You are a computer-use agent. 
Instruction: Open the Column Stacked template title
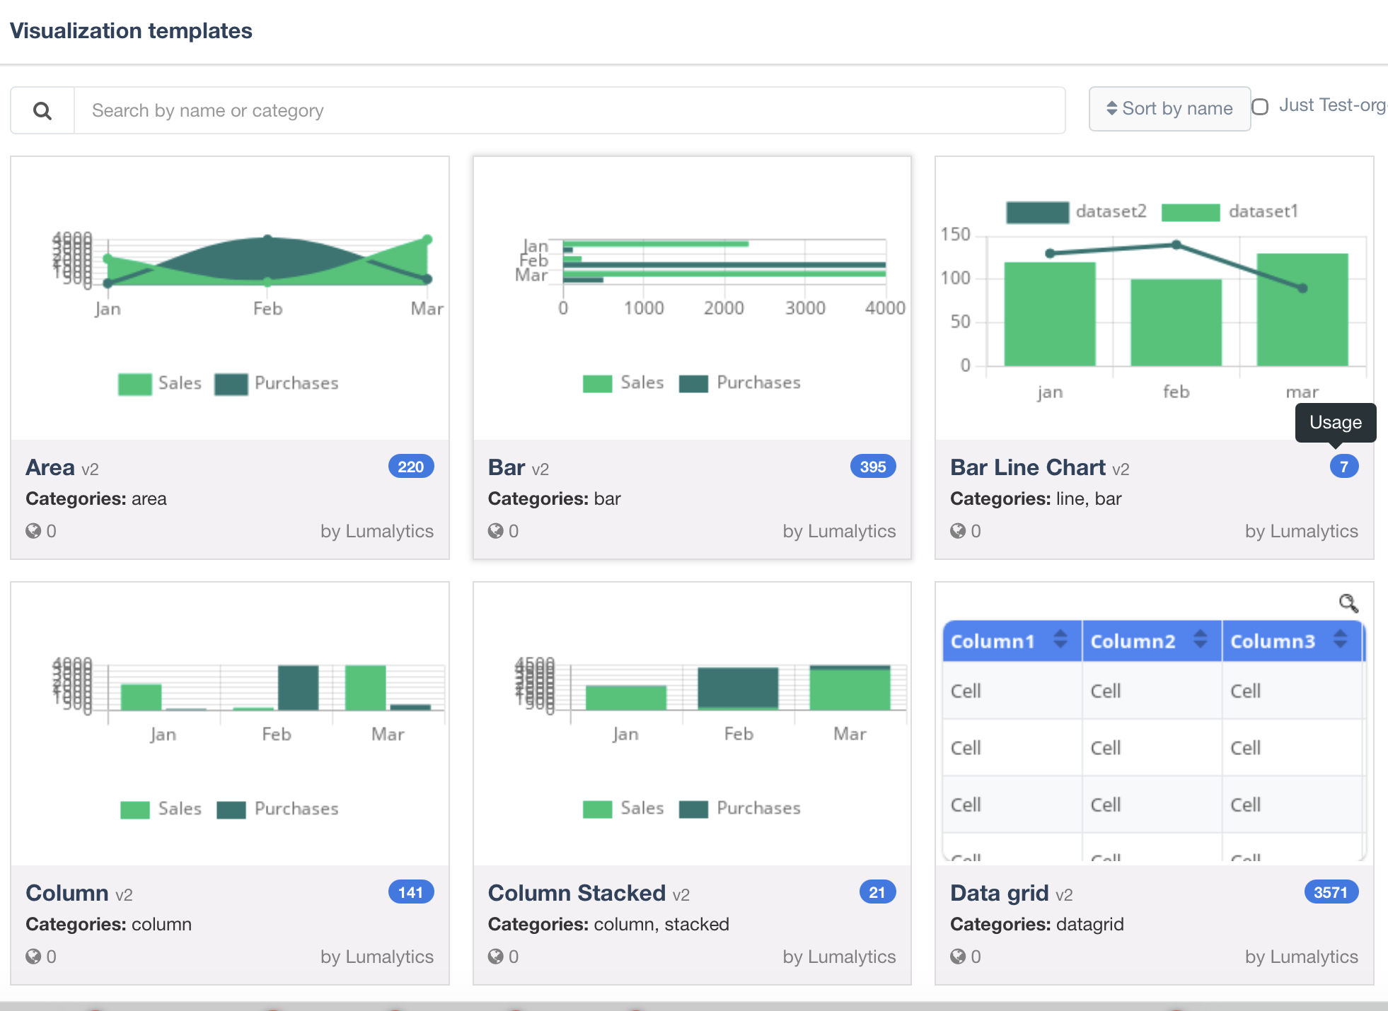tap(577, 893)
